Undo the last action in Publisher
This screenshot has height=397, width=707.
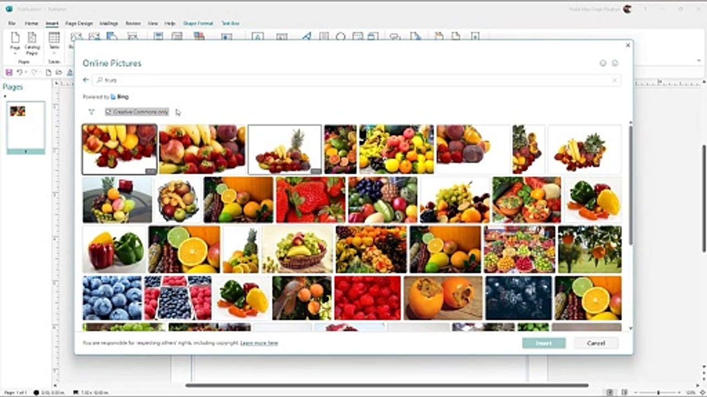(x=19, y=72)
